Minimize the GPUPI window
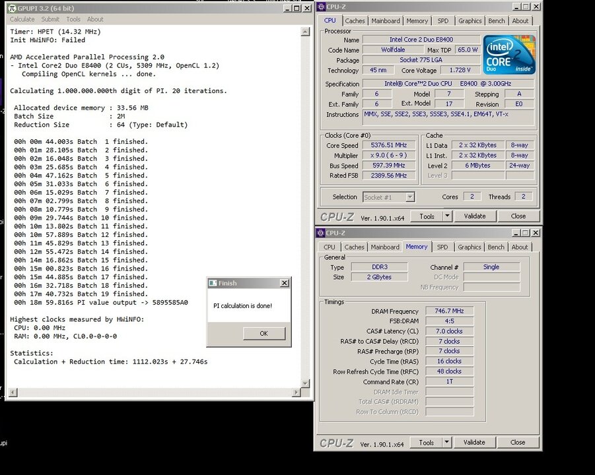 coord(287,9)
